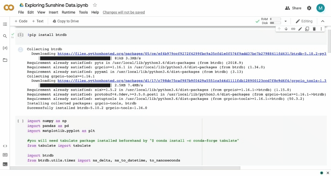Copy the notebook to Drive
331x176 pixels.
point(66,21)
